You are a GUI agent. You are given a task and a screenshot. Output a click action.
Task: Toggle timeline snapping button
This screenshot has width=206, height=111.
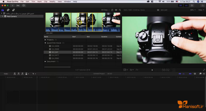[x=190, y=74]
